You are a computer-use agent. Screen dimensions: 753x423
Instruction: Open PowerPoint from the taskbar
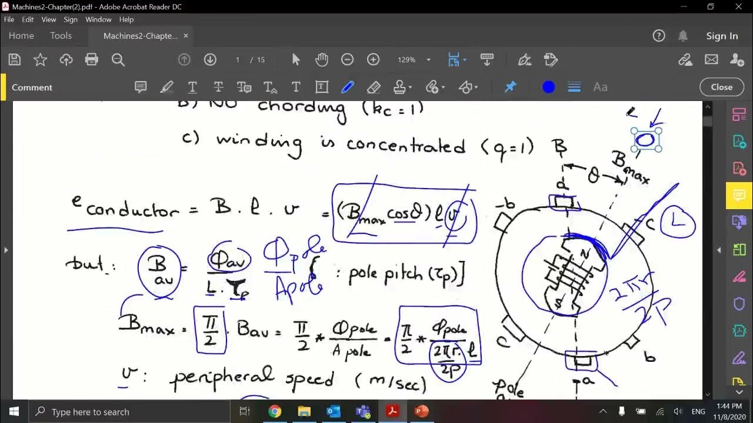(422, 411)
